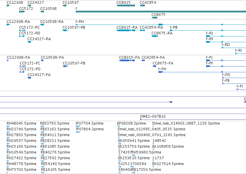Select the f-RF transcript label
Viewport: 246px width, 174px height.
tap(210, 39)
